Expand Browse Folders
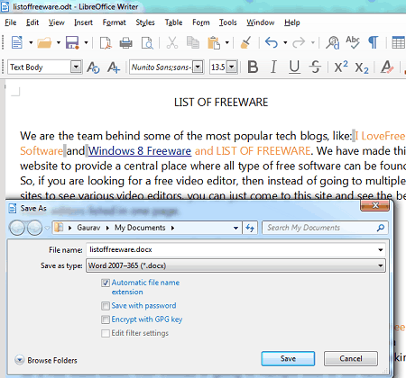 pos(46,360)
